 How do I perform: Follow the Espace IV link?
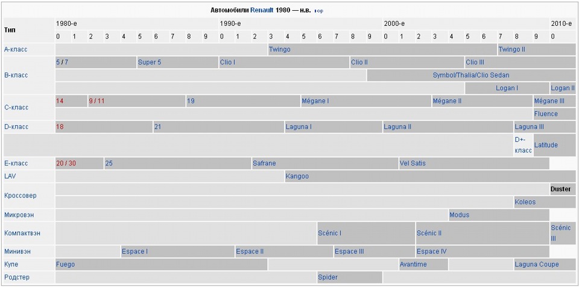[432, 252]
